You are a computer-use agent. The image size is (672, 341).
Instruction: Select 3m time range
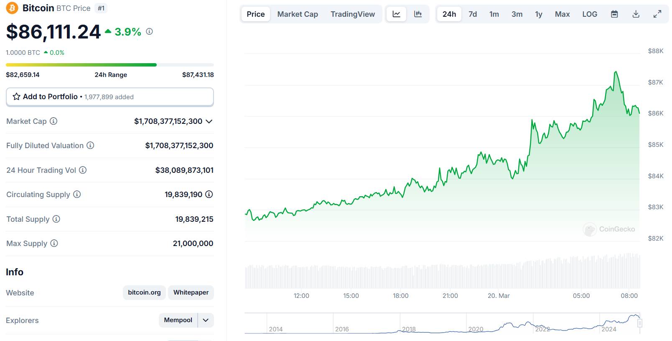click(x=517, y=14)
